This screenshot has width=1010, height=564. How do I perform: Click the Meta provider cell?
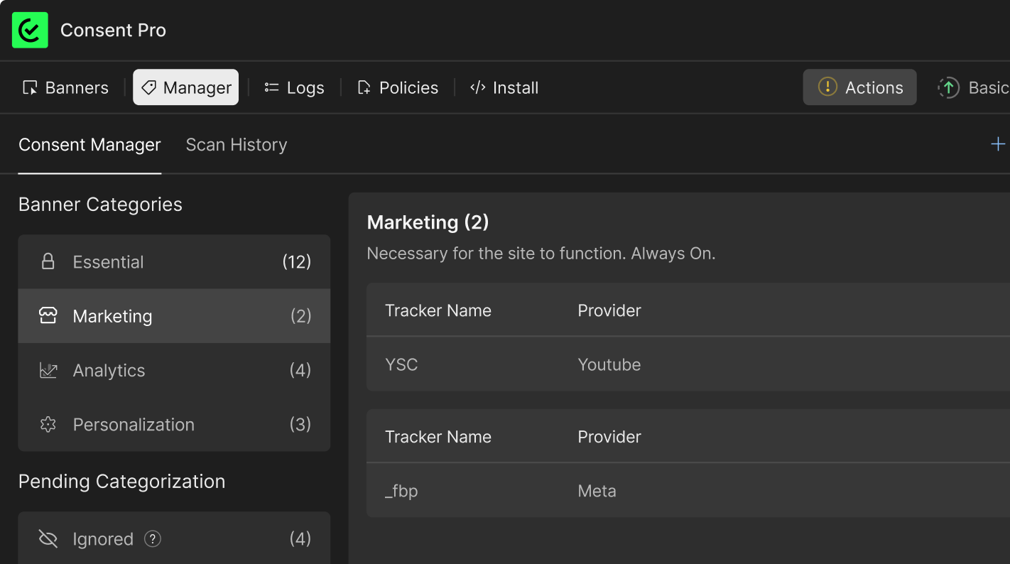pos(597,491)
